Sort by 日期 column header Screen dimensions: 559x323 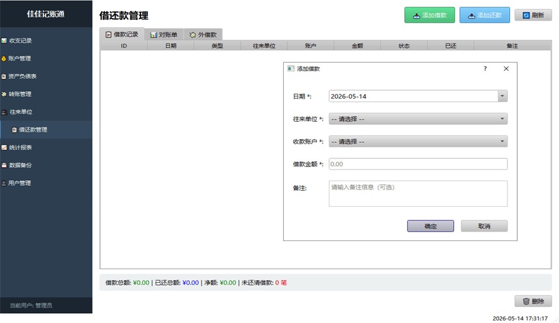(x=171, y=45)
